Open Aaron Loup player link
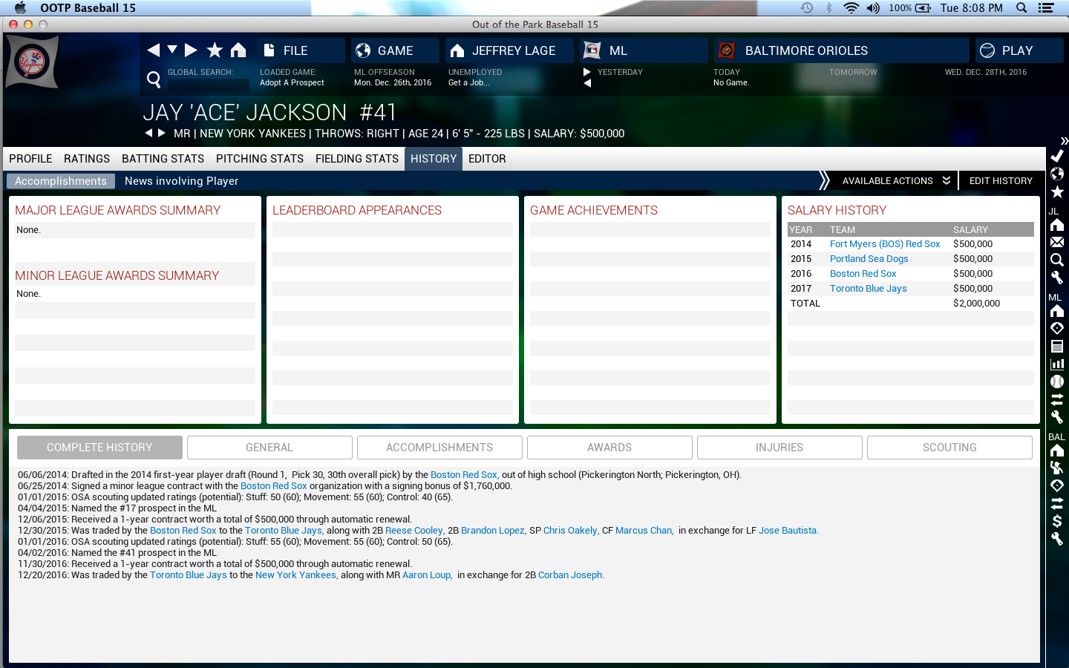Screen dimensions: 1069x668 click(427, 575)
